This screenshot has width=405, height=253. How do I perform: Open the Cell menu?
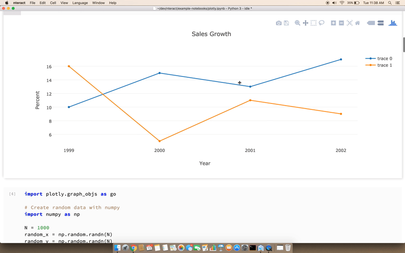point(53,3)
